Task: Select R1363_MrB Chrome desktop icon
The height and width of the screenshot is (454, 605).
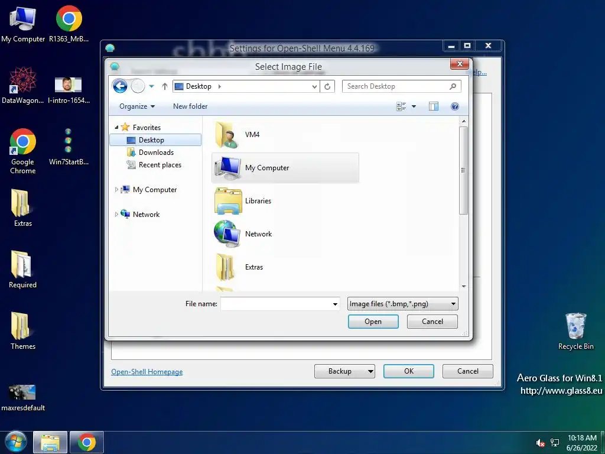Action: click(69, 24)
